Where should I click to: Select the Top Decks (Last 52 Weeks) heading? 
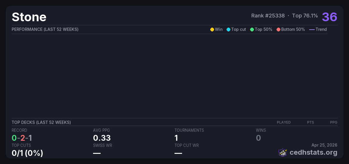click(41, 122)
